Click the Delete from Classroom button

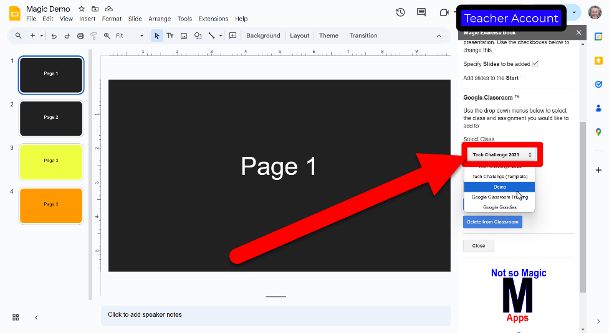492,222
